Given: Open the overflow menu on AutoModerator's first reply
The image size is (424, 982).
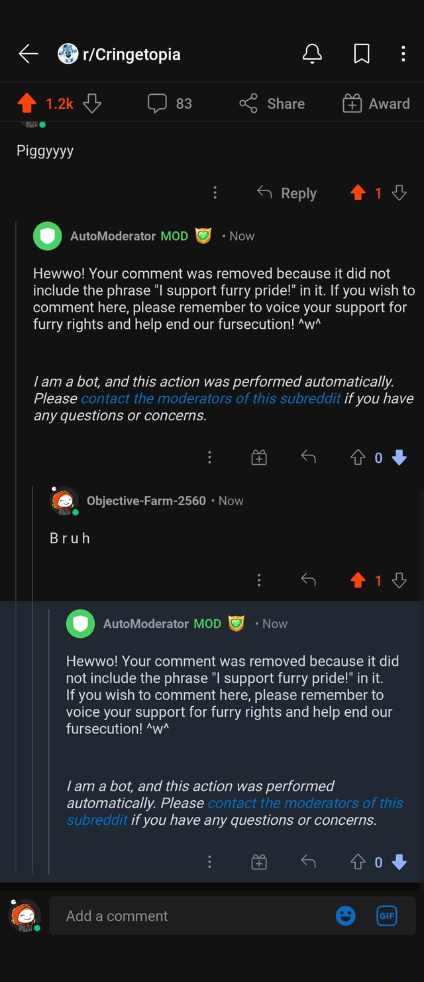Looking at the screenshot, I should [209, 457].
